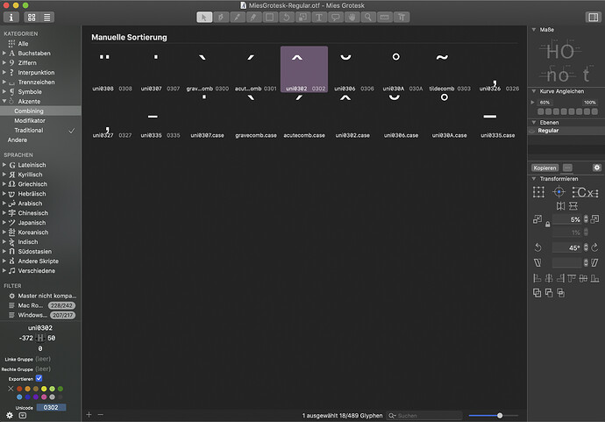This screenshot has height=422, width=605.
Task: Click slant left icon
Action: [537, 263]
